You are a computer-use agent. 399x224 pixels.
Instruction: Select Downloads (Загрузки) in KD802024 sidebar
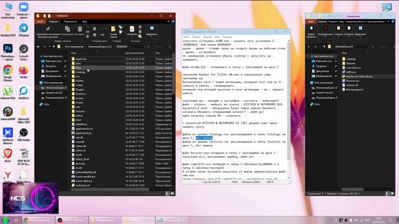[x=50, y=66]
